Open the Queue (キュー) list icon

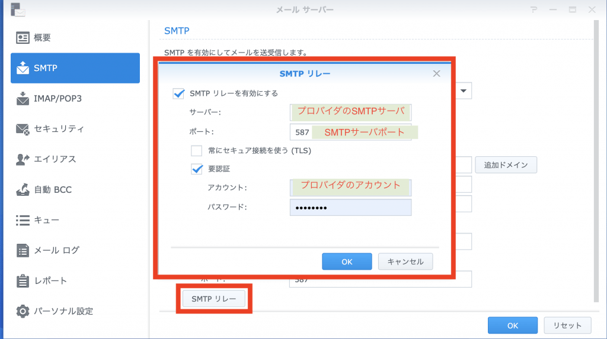point(23,220)
